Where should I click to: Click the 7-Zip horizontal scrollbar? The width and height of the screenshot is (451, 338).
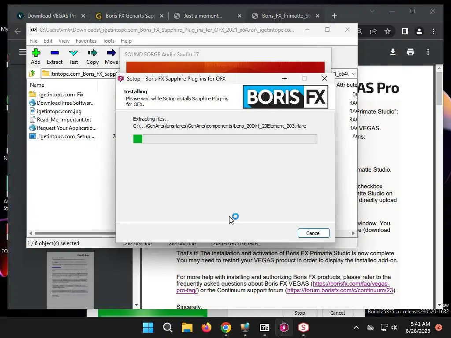(75, 233)
